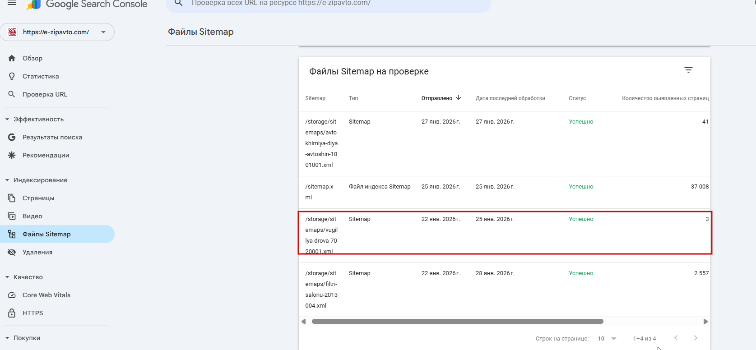Click the horizontal scrollbar of sitemap table
This screenshot has width=756, height=350.
457,322
